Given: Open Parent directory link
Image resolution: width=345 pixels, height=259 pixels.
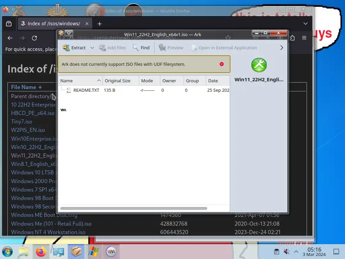Looking at the screenshot, I should click(31, 96).
